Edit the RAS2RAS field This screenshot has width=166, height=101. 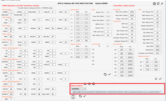(11, 94)
